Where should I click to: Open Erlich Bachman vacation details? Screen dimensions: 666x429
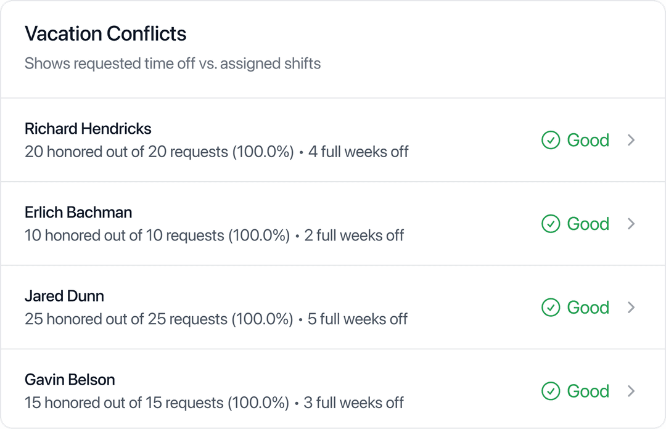(78, 213)
